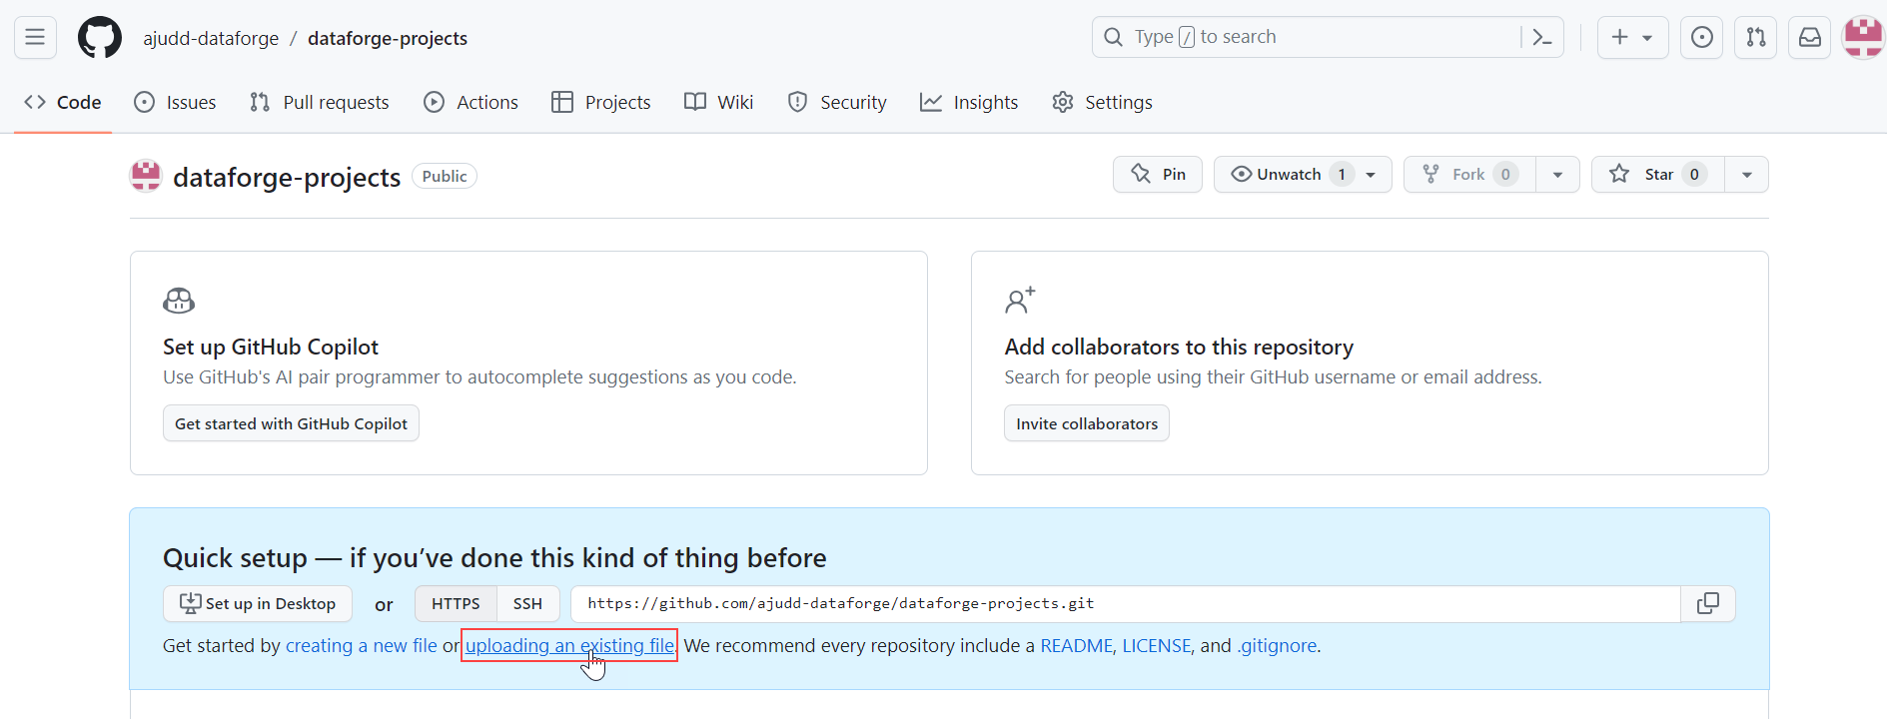
Task: Open the command palette icon
Action: 1542,37
